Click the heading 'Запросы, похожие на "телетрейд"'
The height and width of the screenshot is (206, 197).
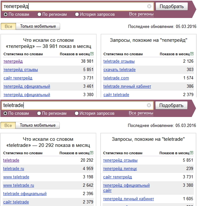tap(148, 40)
